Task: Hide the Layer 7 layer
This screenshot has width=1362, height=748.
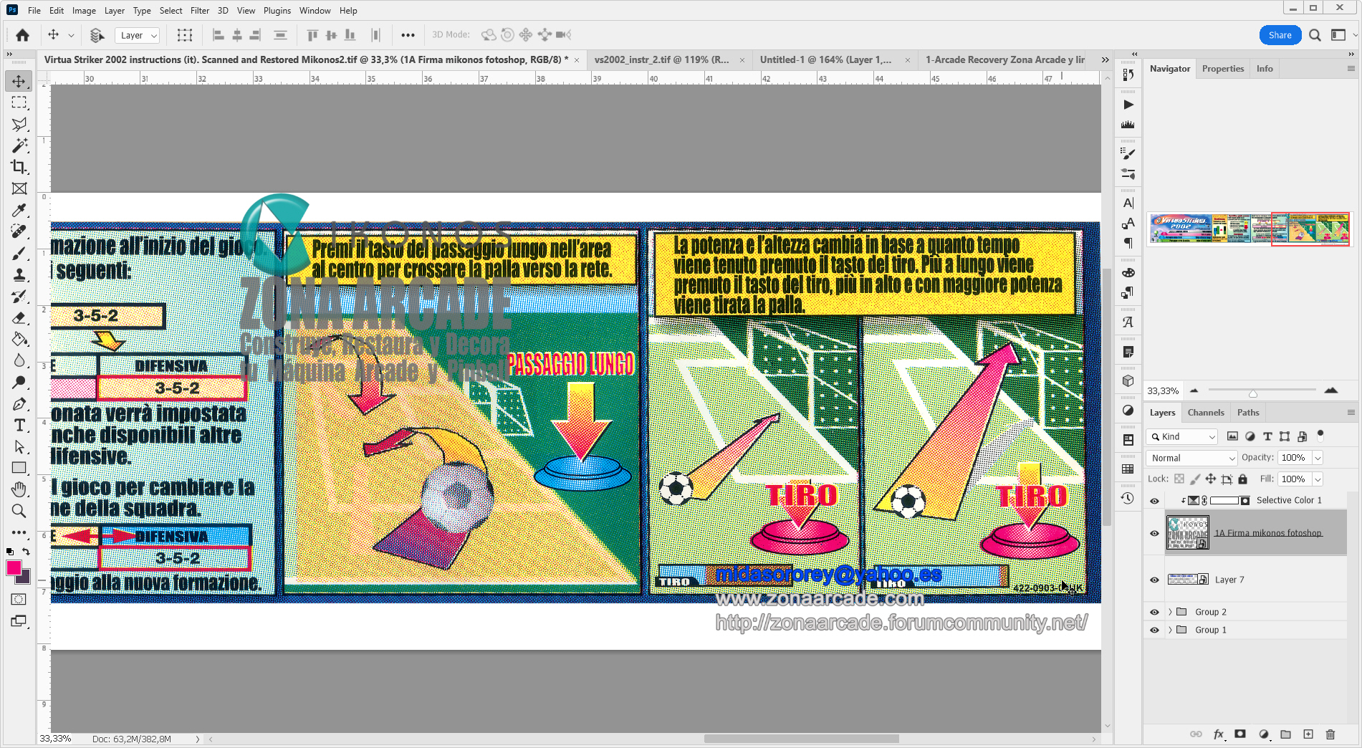Action: pyautogui.click(x=1154, y=580)
